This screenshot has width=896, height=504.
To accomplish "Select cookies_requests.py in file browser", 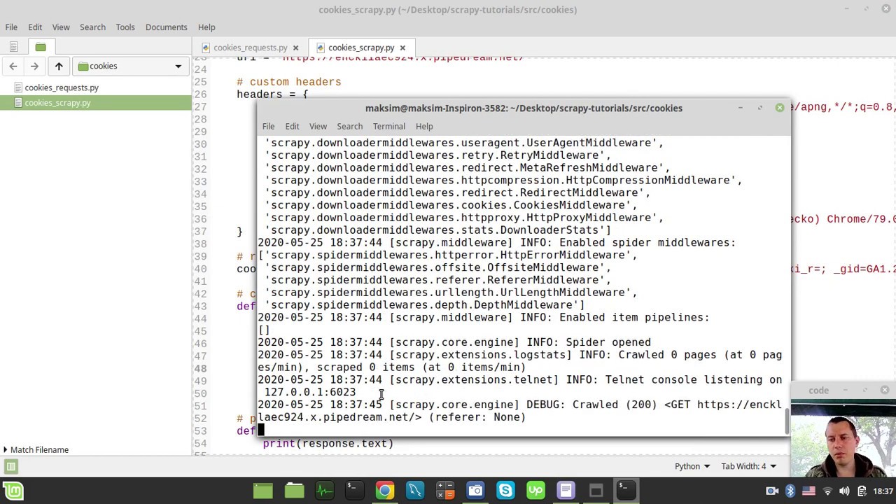I will coord(62,87).
